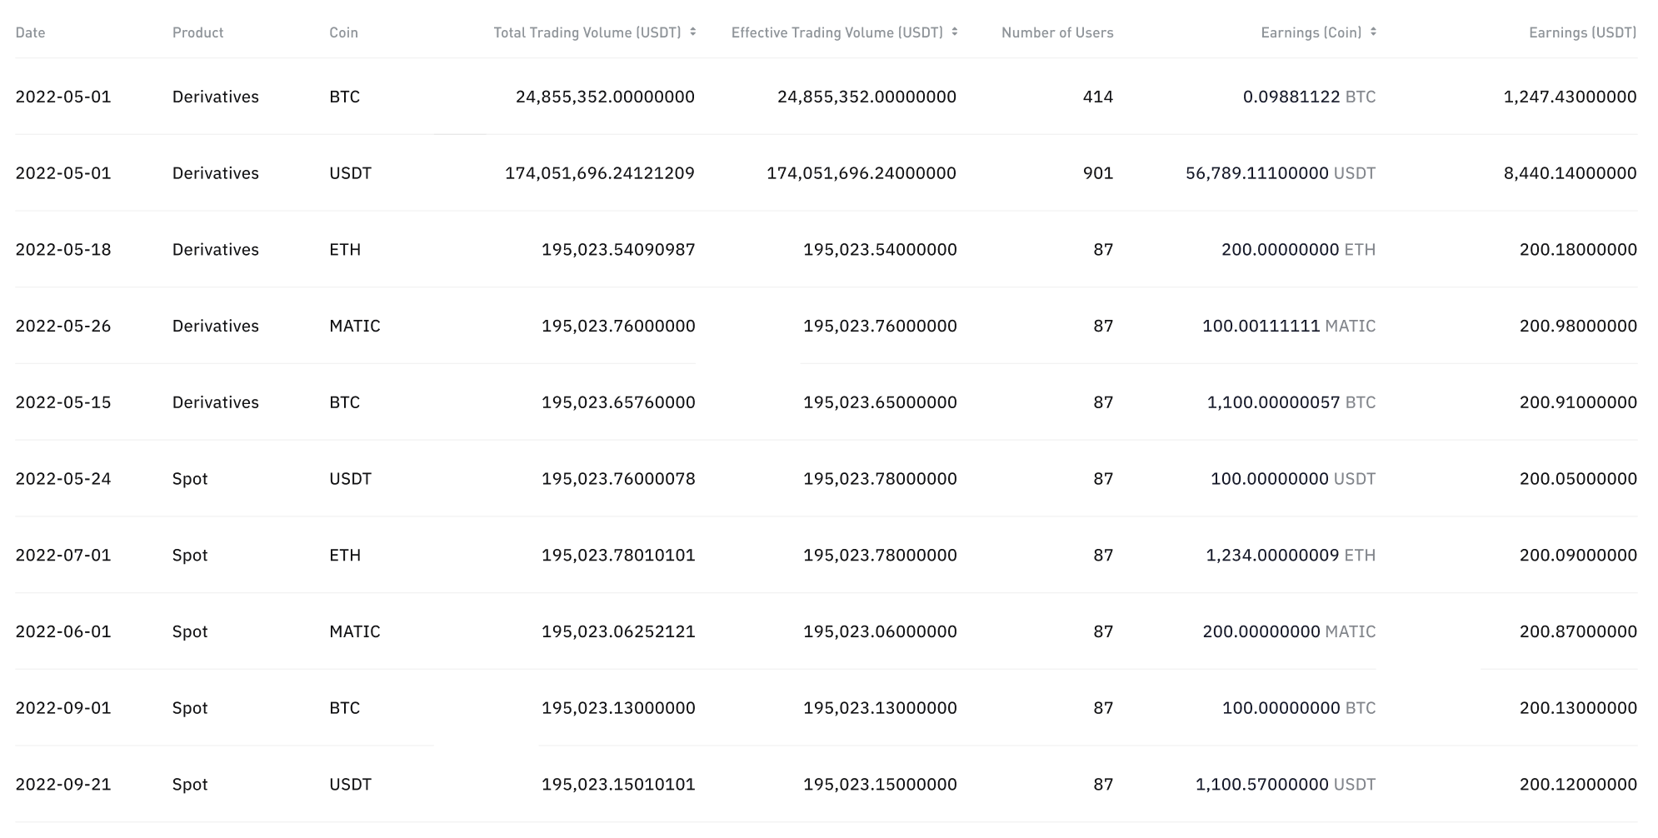Select the row dated 2022-05-18
The width and height of the screenshot is (1658, 838).
point(827,250)
